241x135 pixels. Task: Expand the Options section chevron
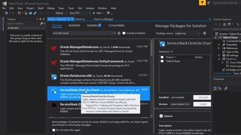(161, 116)
